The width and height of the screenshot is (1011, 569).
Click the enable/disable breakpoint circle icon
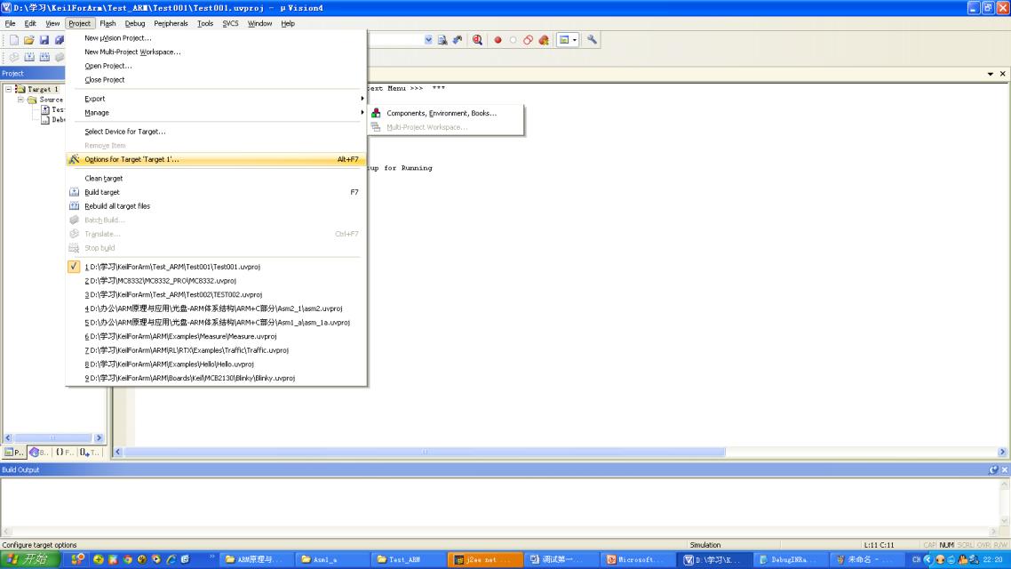pos(513,40)
